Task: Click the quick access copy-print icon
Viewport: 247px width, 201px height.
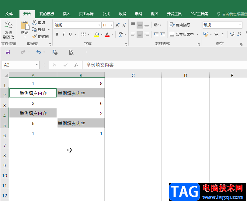Action: (x=55, y=52)
